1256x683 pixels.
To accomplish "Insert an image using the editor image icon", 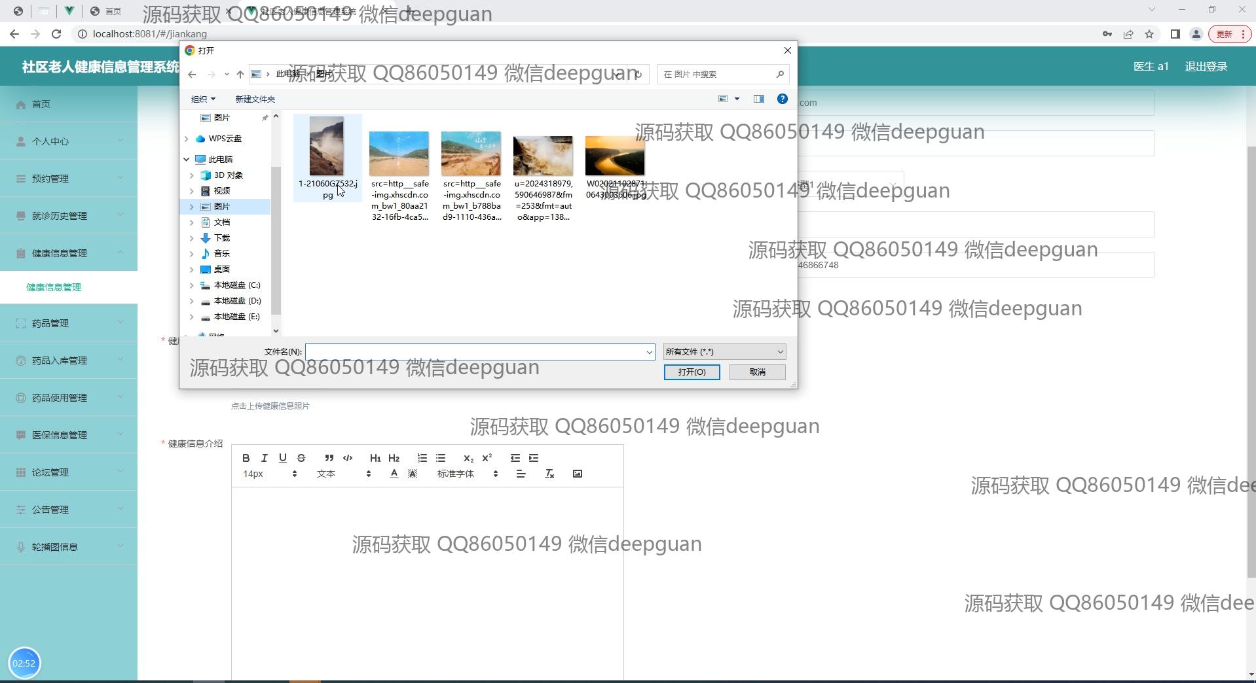I will (x=578, y=474).
